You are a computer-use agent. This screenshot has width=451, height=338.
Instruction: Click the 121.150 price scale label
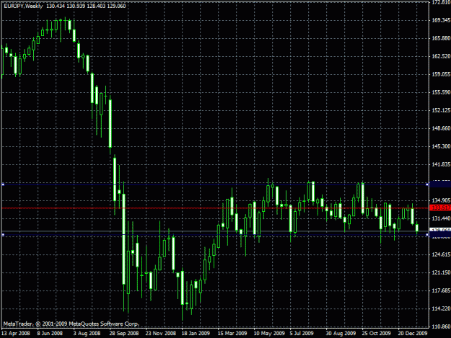point(441,273)
